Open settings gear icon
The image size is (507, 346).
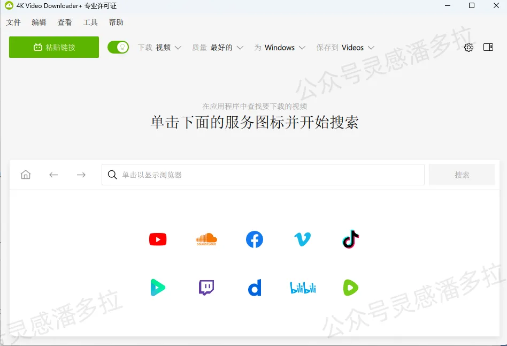click(468, 47)
